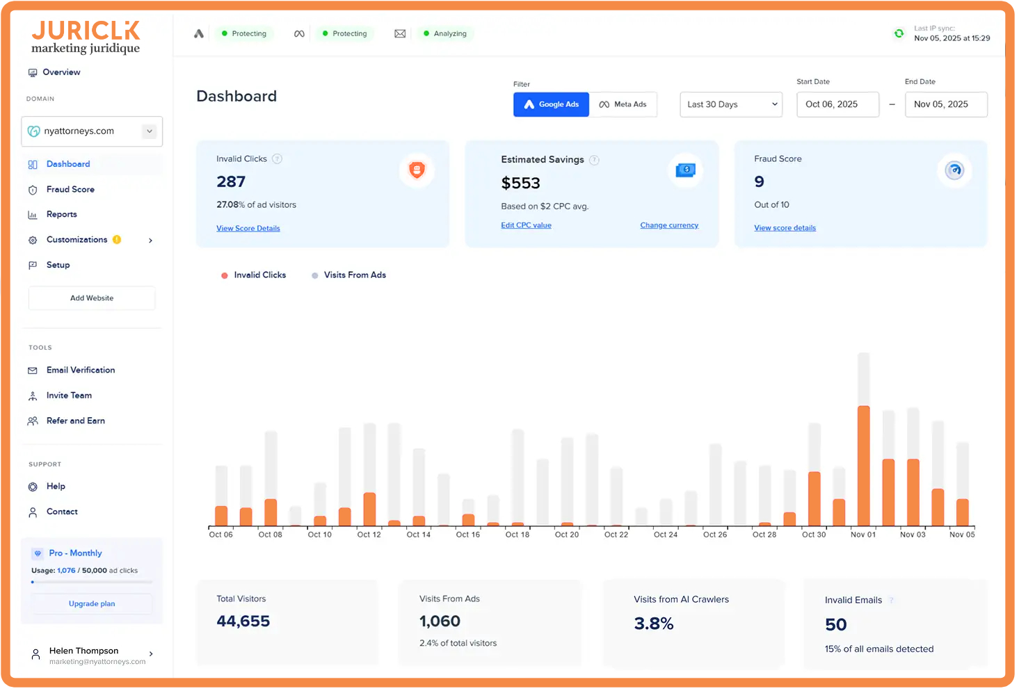This screenshot has width=1019, height=691.
Task: Click the Invalid Clicks info question icon
Action: [x=277, y=158]
